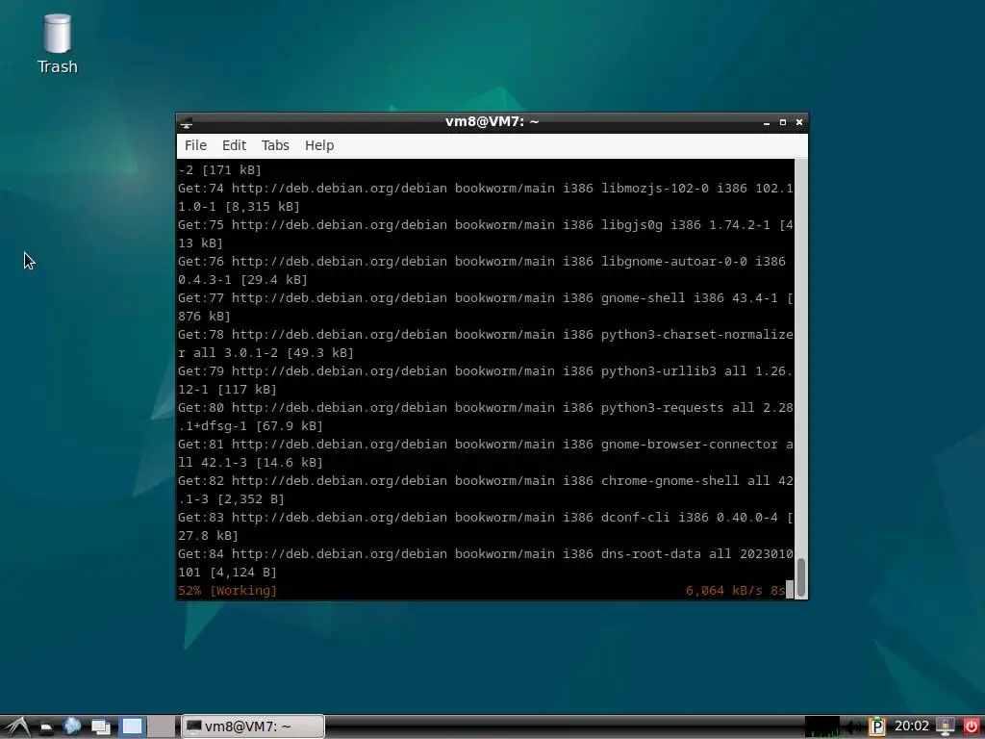
Task: Open the Tabs menu in terminal
Action: [x=275, y=145]
